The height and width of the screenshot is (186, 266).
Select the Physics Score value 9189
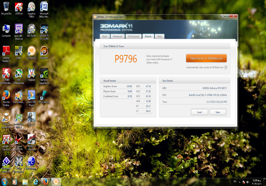click(x=130, y=91)
